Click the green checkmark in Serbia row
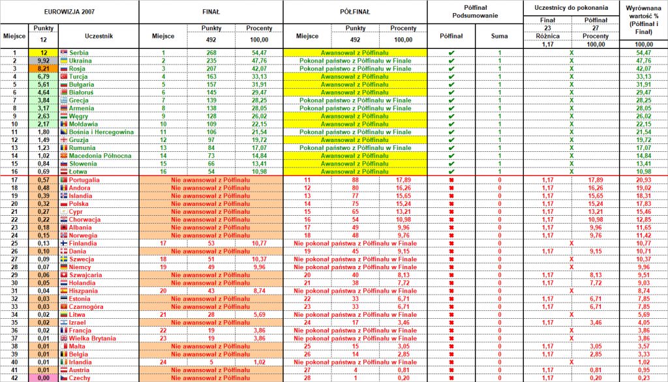 451,53
